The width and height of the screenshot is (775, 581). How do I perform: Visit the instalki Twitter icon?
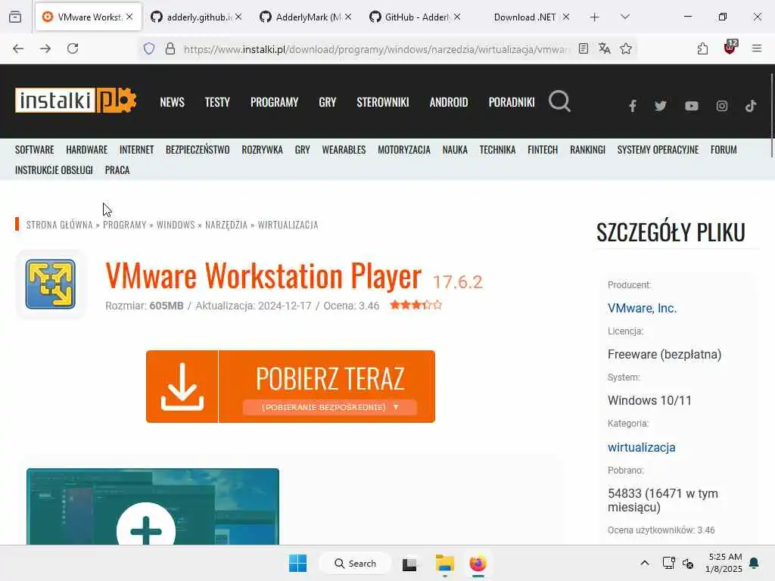(660, 106)
